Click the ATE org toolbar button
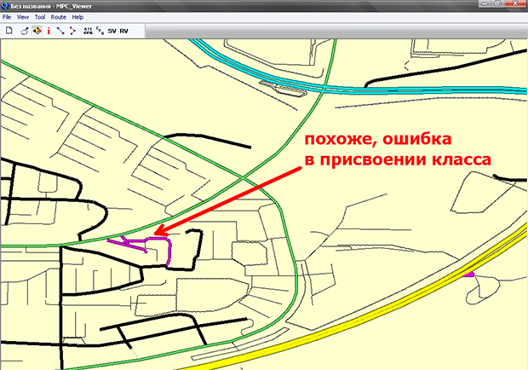 click(88, 30)
